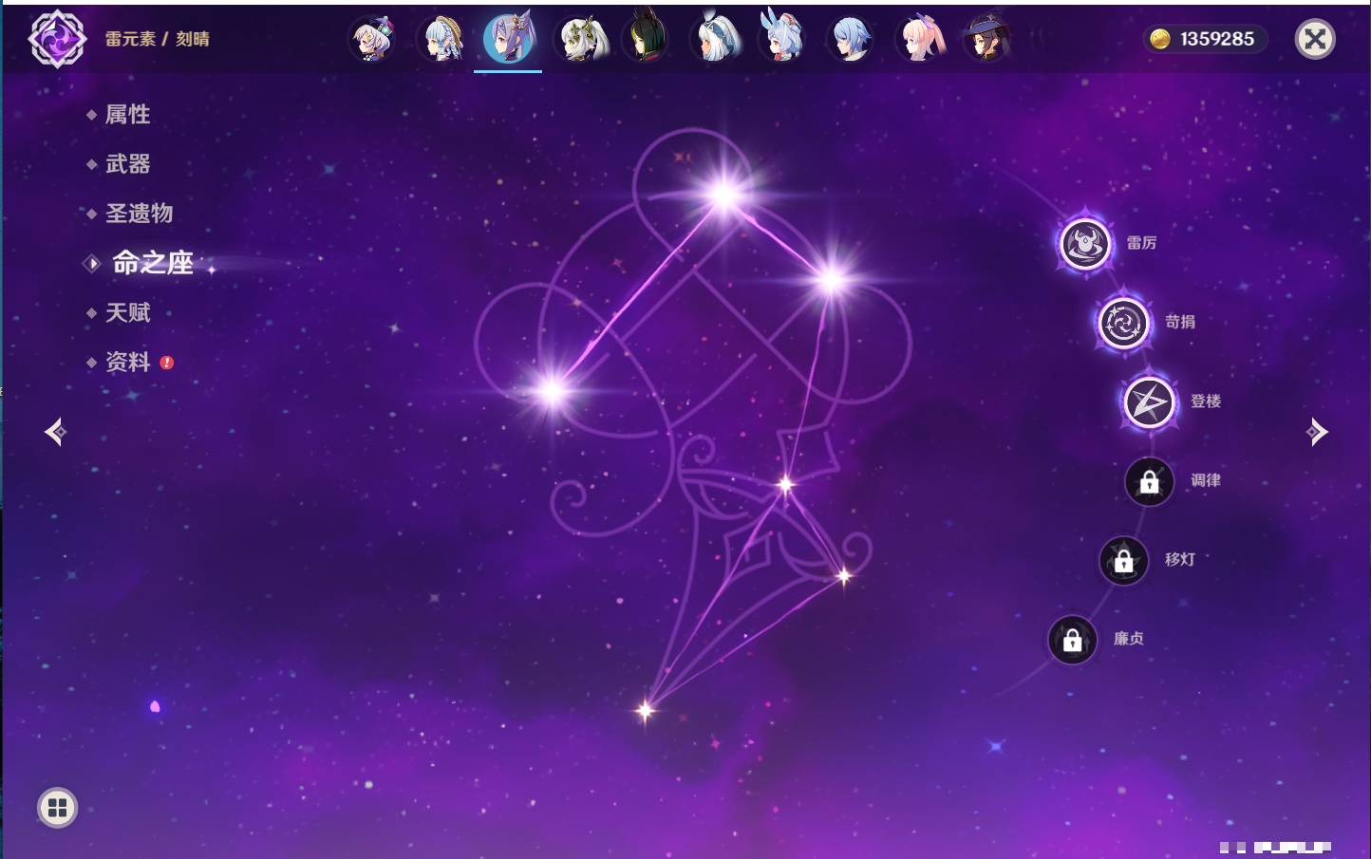The height and width of the screenshot is (859, 1371).
Task: Go to the next character with right arrow
Action: tap(1317, 432)
